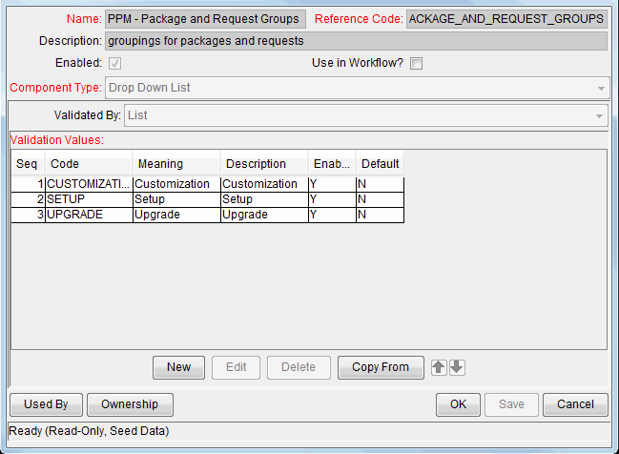Sort by the Meaning column header
Screen dimensions: 619x454
pyautogui.click(x=175, y=164)
